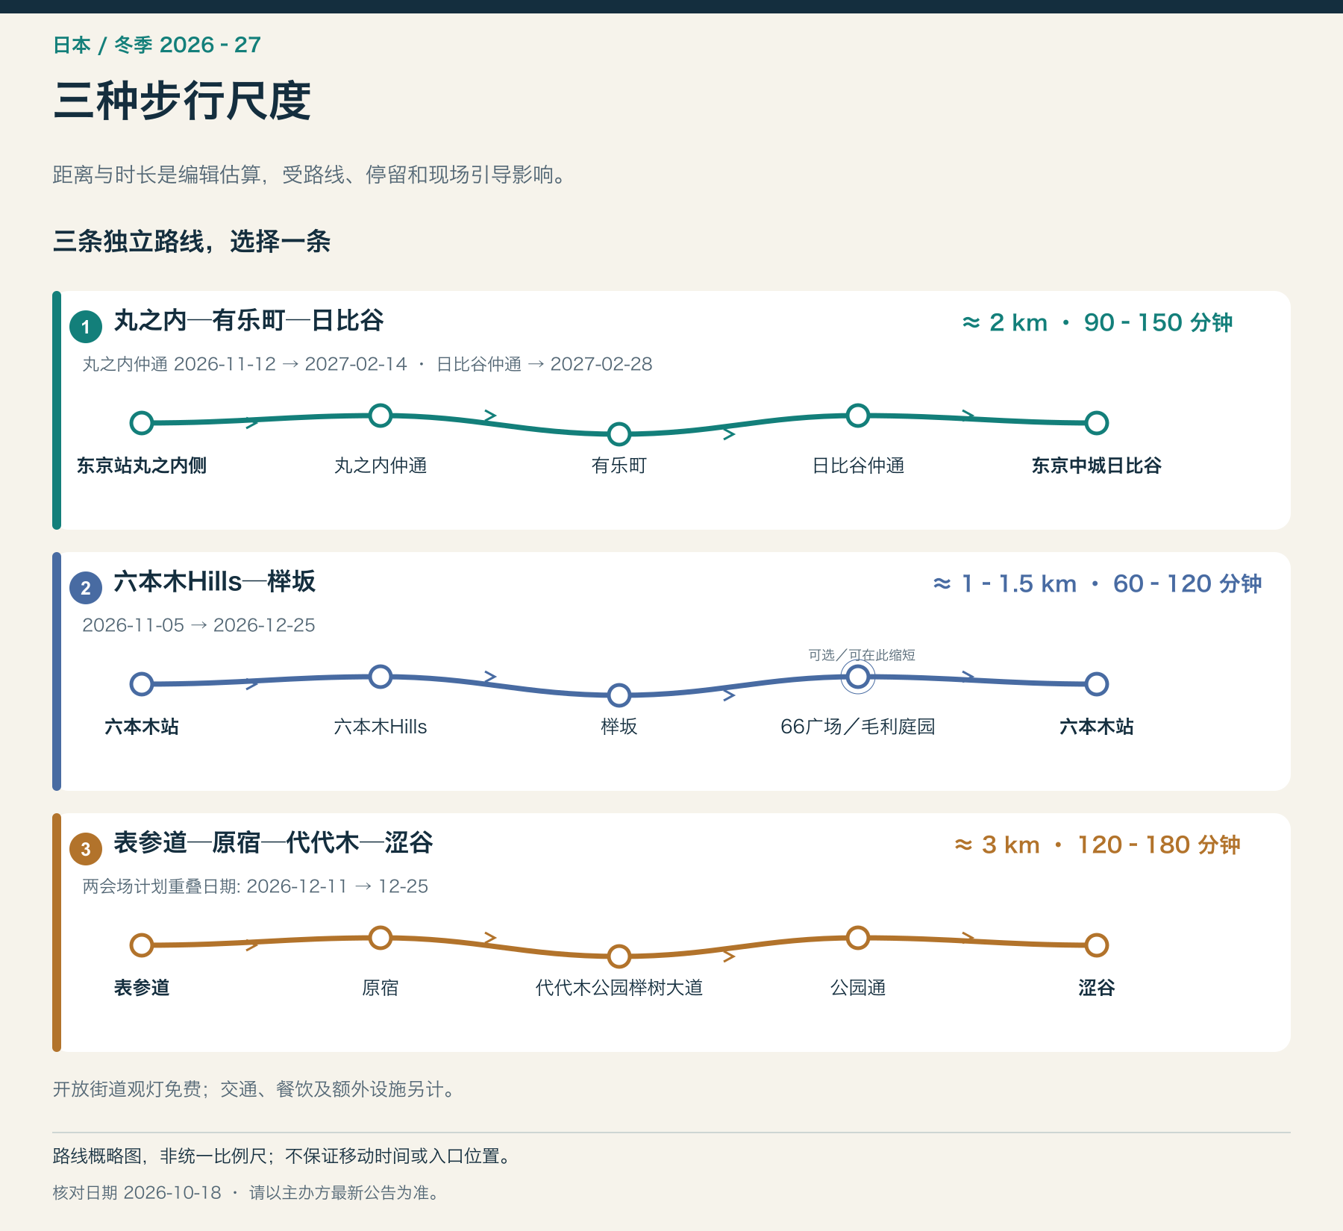Click the optional 66广场／毛利庭园 node

[858, 677]
